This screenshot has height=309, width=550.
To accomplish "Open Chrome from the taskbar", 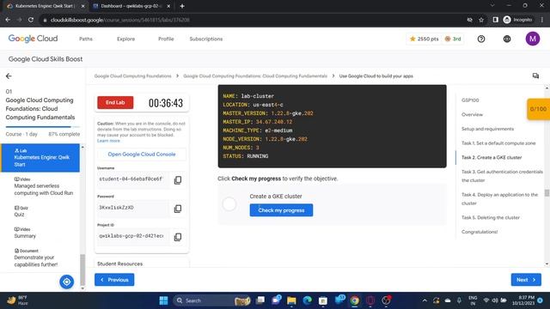I will click(x=355, y=300).
